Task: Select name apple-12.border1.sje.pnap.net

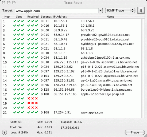Action: [x=102, y=94]
